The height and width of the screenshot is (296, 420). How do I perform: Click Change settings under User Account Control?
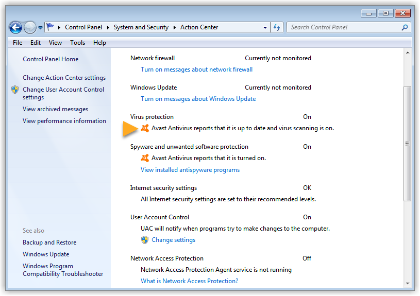point(174,240)
